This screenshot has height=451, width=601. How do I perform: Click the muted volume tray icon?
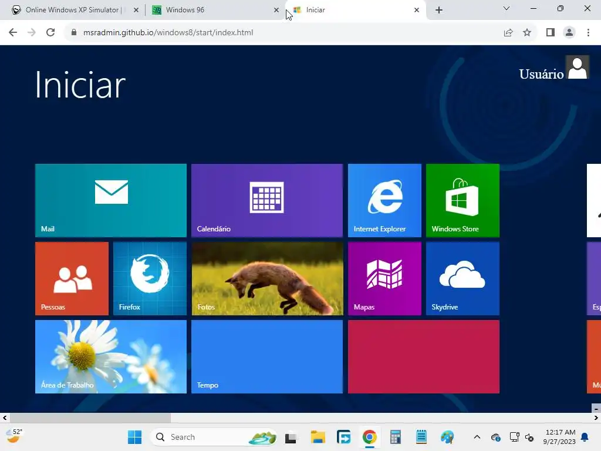(529, 437)
